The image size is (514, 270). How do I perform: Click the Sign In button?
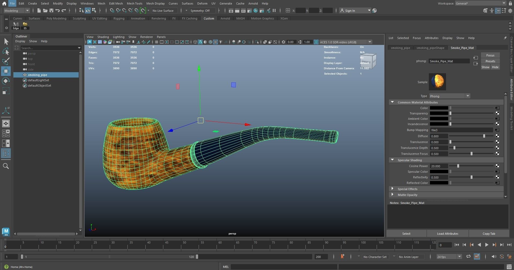pyautogui.click(x=355, y=11)
